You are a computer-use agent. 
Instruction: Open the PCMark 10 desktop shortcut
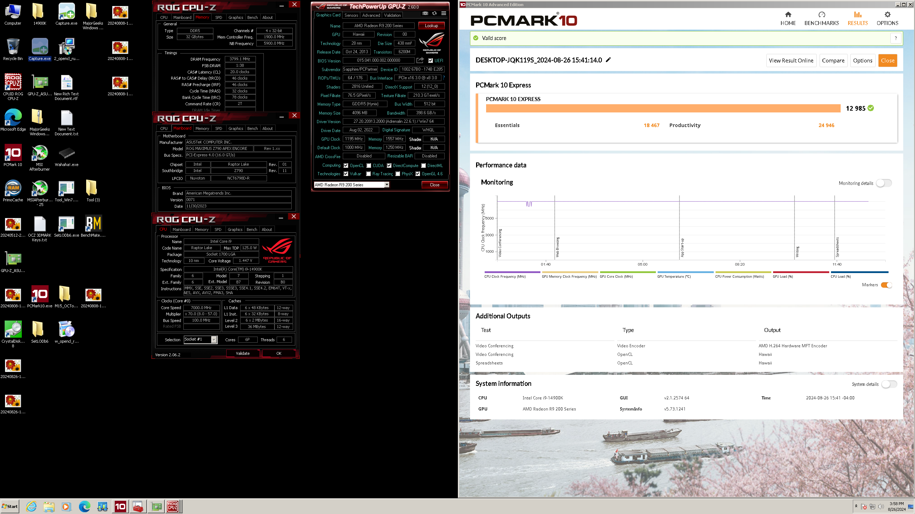[x=13, y=155]
